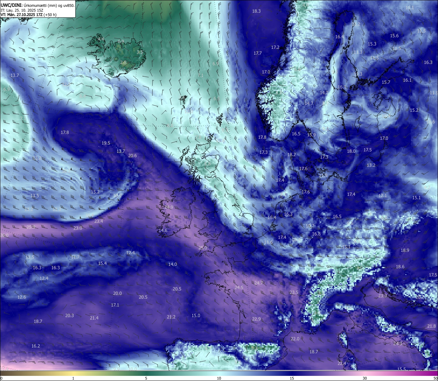This screenshot has height=381, width=438.
Task: Click the map value 3.5 over Iceland
Action: click(140, 52)
